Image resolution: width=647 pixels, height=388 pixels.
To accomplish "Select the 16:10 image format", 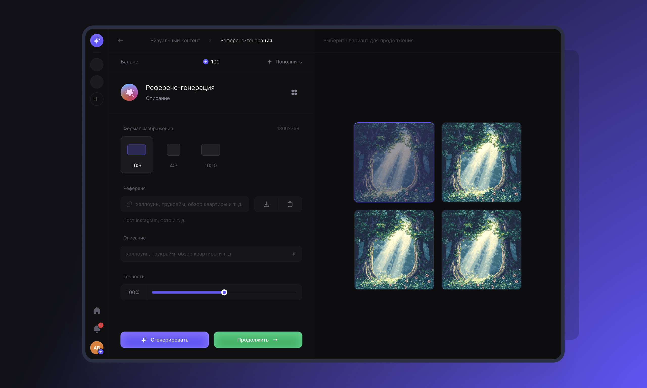I will point(211,155).
